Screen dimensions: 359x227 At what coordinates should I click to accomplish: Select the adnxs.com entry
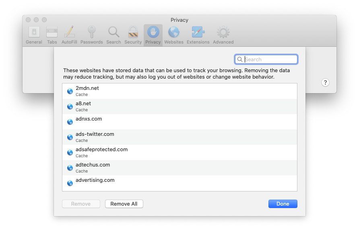point(180,122)
